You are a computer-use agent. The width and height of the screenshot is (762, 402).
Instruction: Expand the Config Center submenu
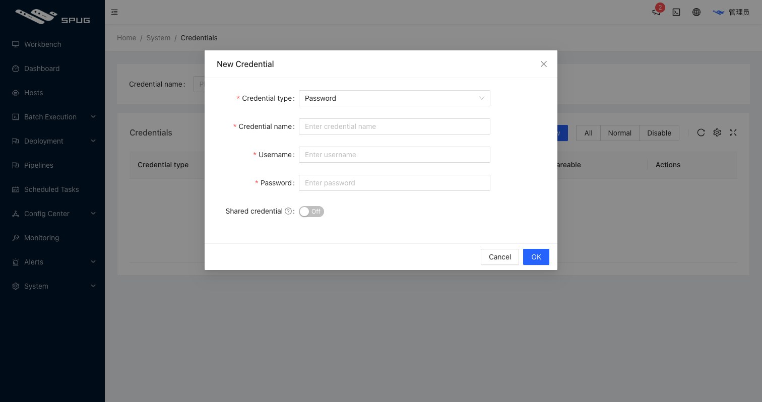click(x=93, y=214)
